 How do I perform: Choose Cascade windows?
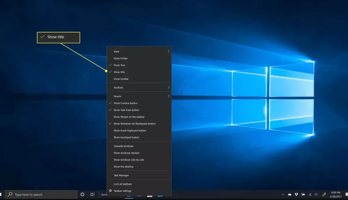click(x=139, y=146)
